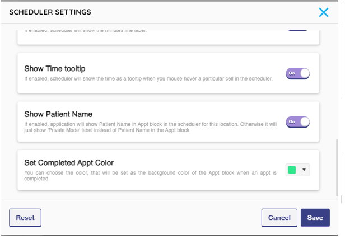Viewport: 345px width, 239px height.
Task: Disable the Show Time tooltip switch
Action: pos(297,73)
